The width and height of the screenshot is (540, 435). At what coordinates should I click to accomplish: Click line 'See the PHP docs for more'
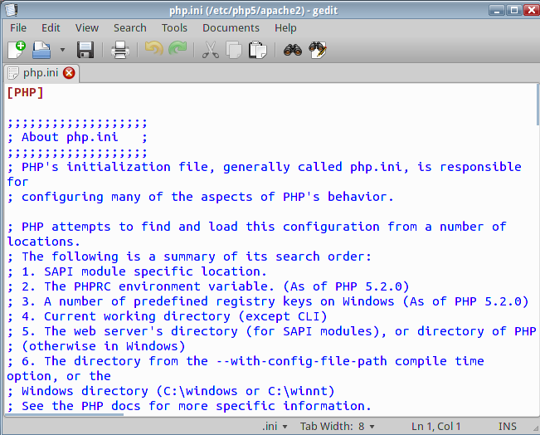pos(189,406)
